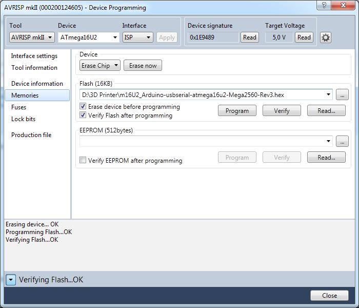Open the Production file page
The width and height of the screenshot is (359, 308).
(x=31, y=134)
